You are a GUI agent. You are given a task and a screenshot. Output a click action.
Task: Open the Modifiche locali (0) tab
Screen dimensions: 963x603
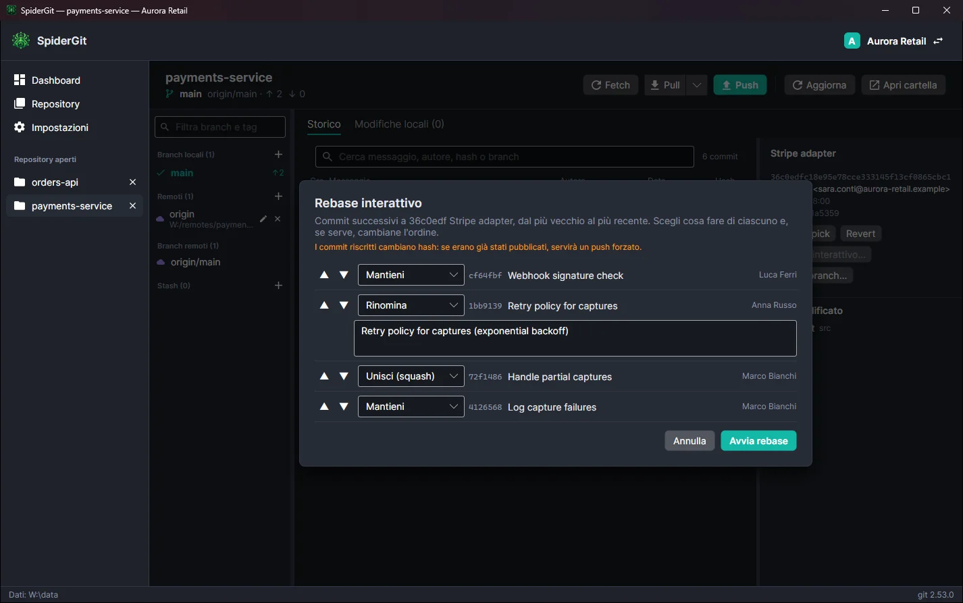tap(399, 124)
